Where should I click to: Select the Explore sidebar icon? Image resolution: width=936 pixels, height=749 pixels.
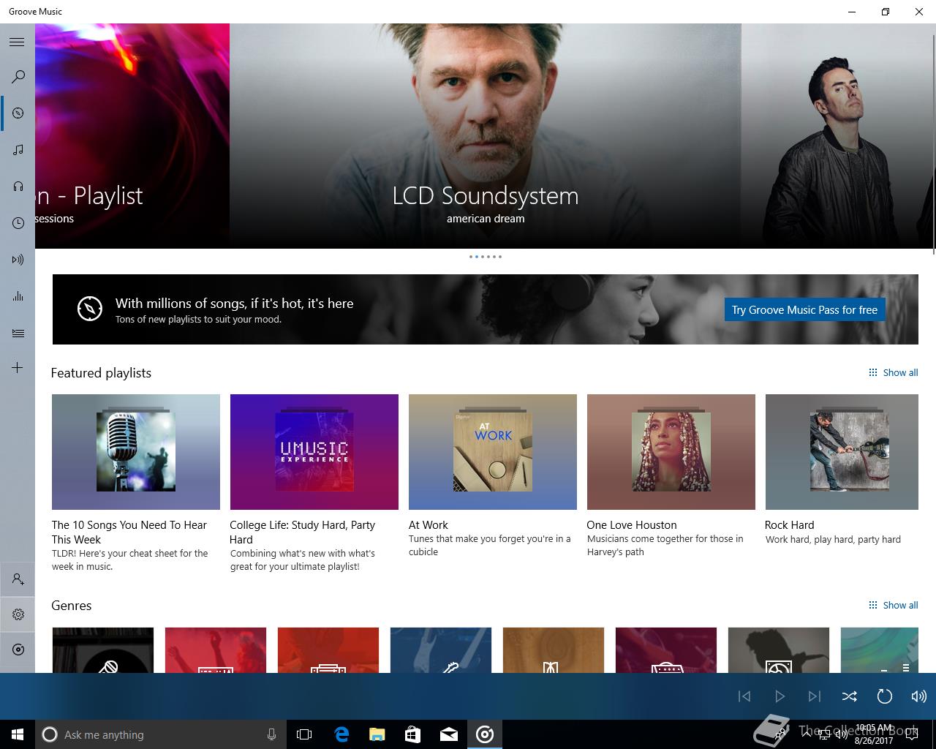[x=18, y=113]
